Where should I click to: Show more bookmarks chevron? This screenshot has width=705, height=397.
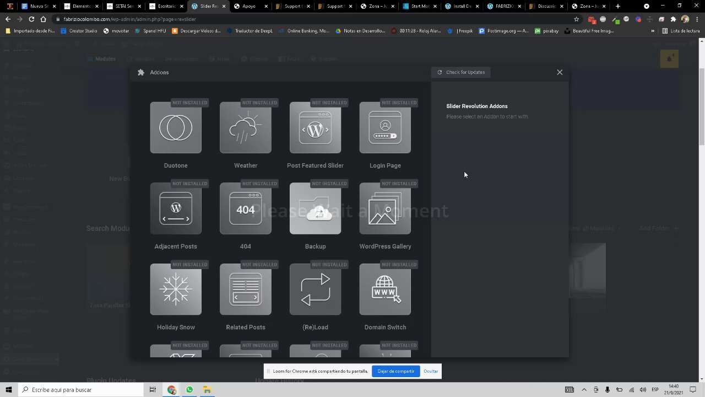[x=653, y=31]
